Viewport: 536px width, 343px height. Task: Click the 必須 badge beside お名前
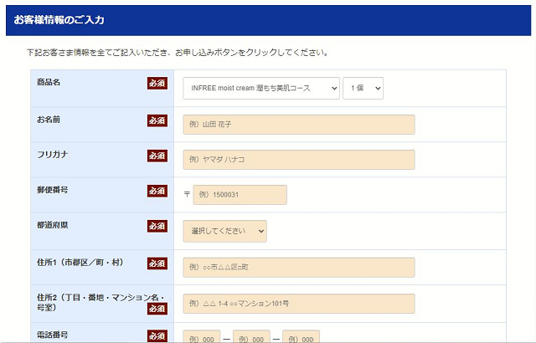coord(157,120)
